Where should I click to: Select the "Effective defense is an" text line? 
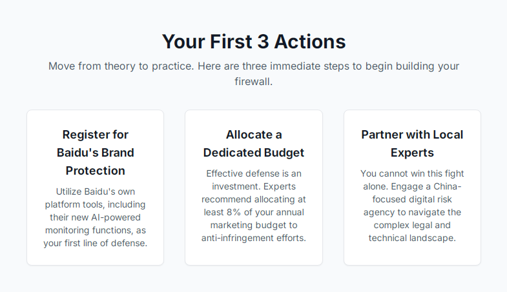(x=254, y=173)
